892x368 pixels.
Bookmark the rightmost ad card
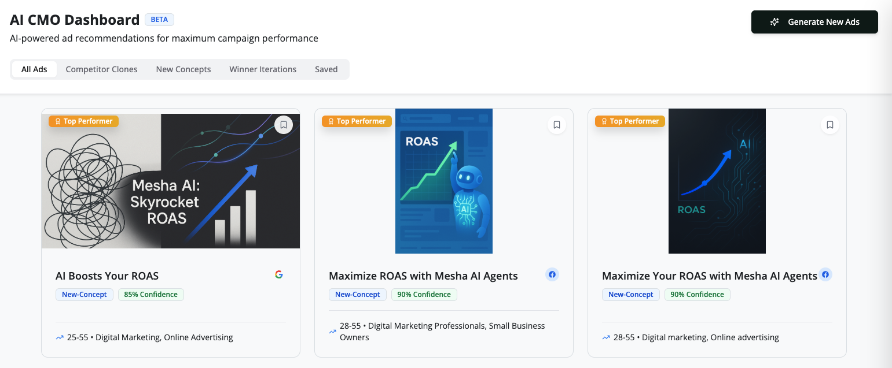pos(830,125)
